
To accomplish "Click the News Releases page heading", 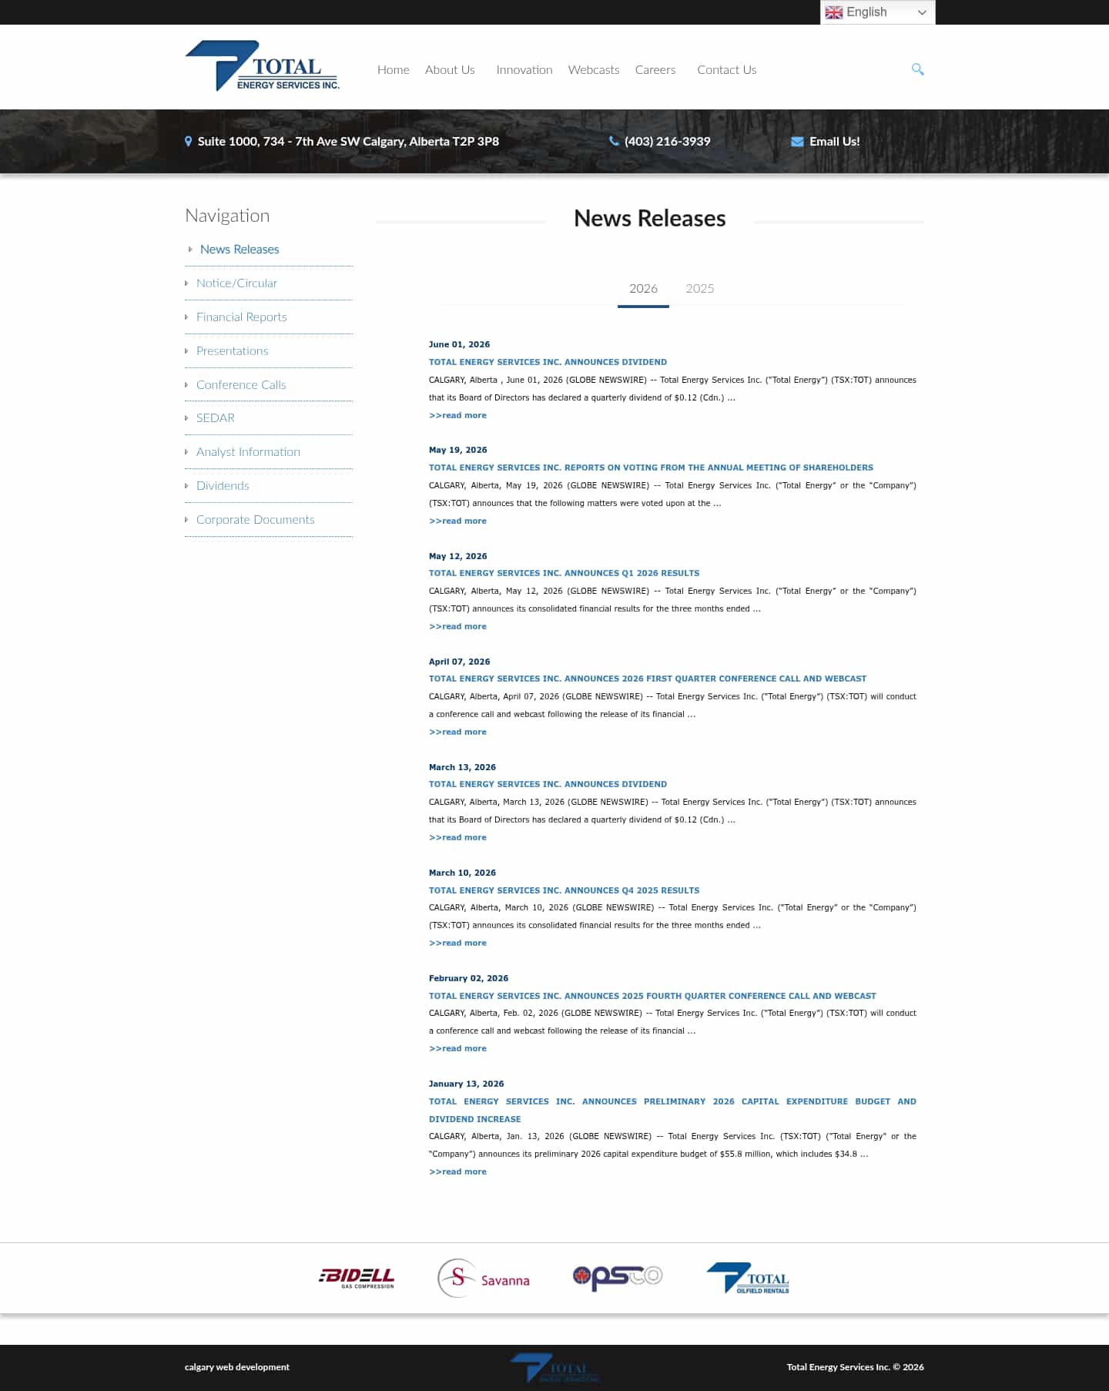I will pyautogui.click(x=650, y=219).
